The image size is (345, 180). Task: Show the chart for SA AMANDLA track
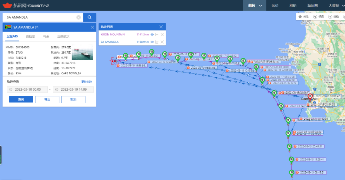click(157, 42)
